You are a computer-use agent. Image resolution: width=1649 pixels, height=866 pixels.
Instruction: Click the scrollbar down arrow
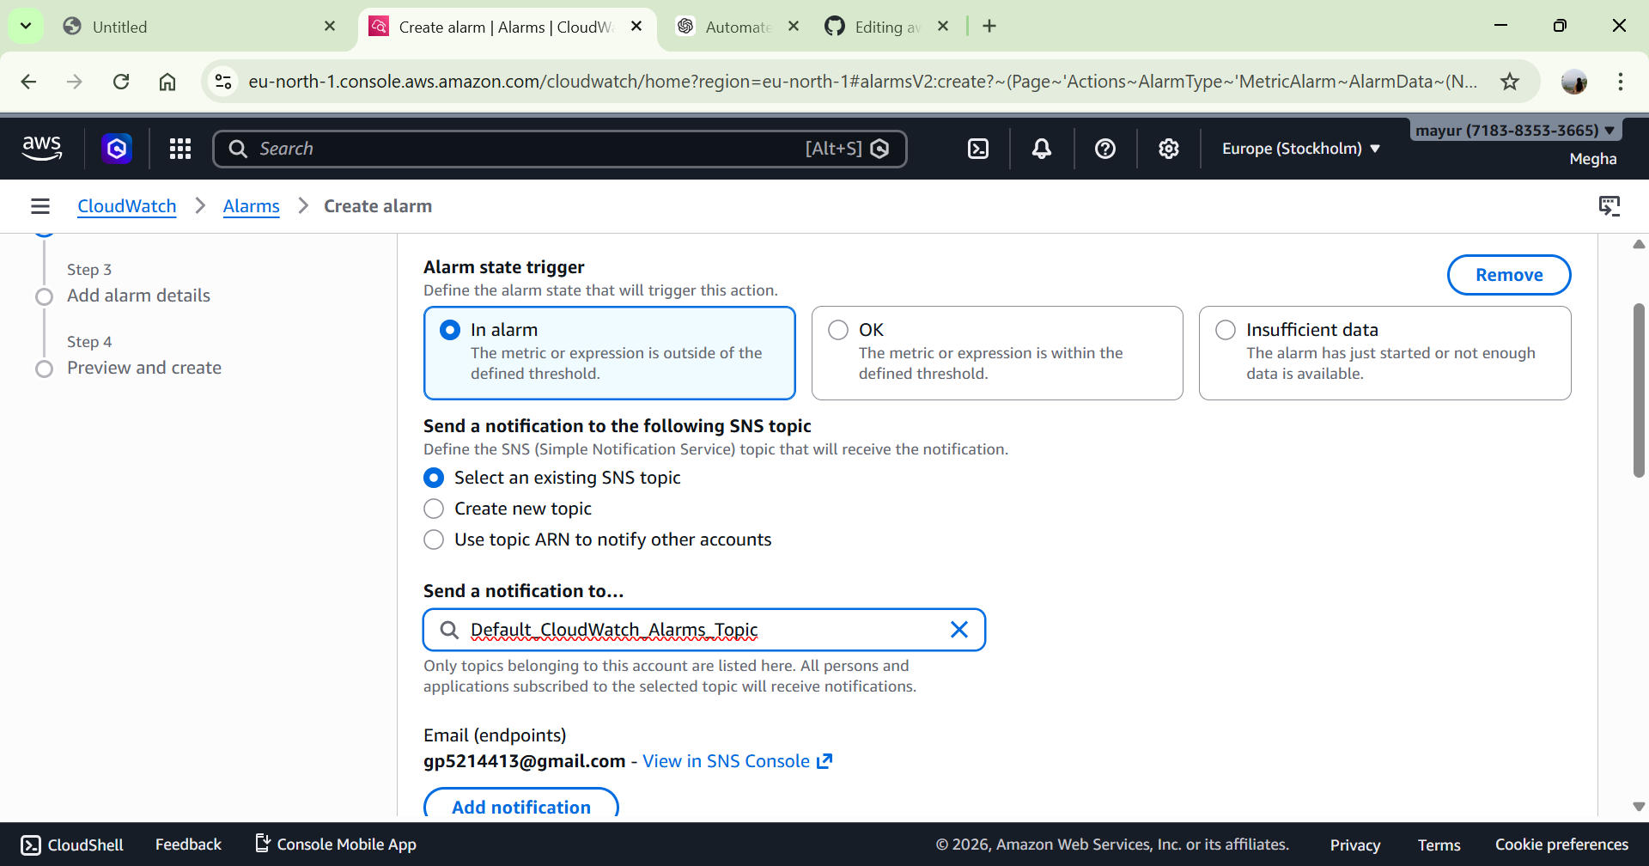(x=1639, y=807)
